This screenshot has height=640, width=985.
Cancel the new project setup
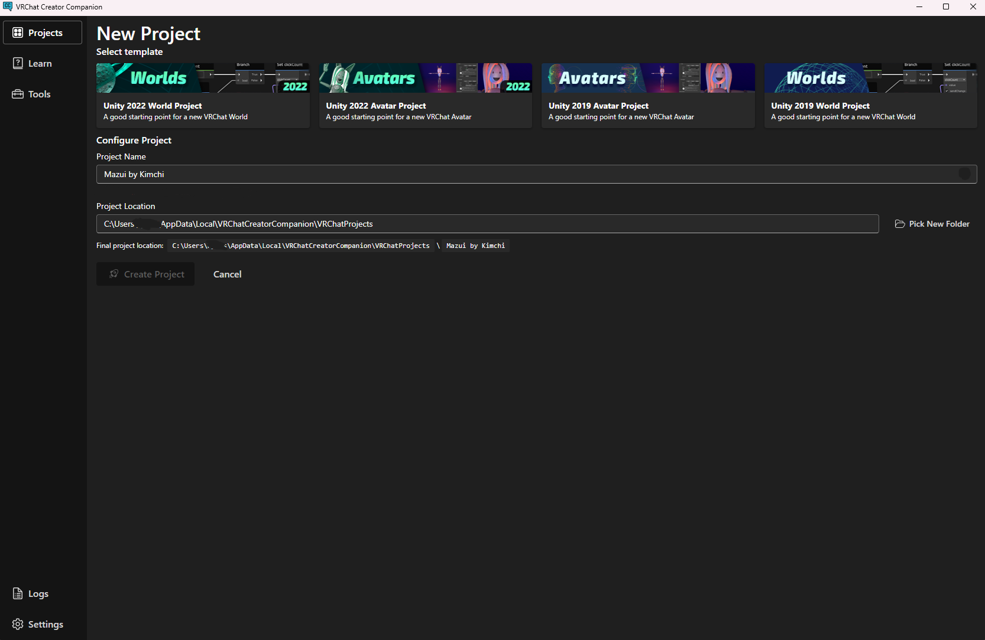[x=228, y=274]
